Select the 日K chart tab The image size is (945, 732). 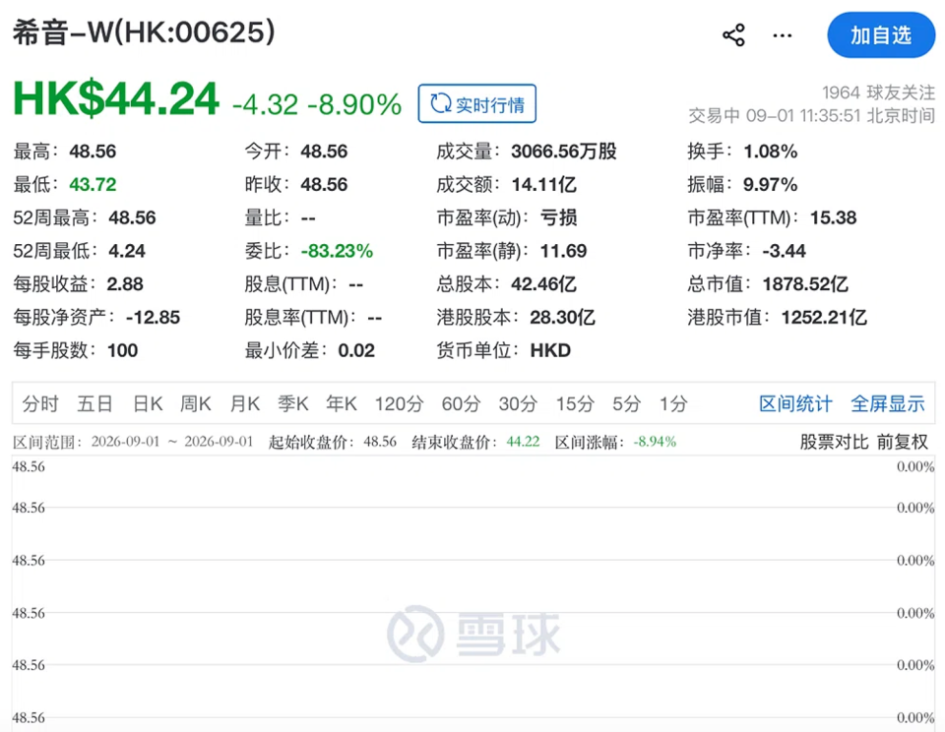point(148,403)
